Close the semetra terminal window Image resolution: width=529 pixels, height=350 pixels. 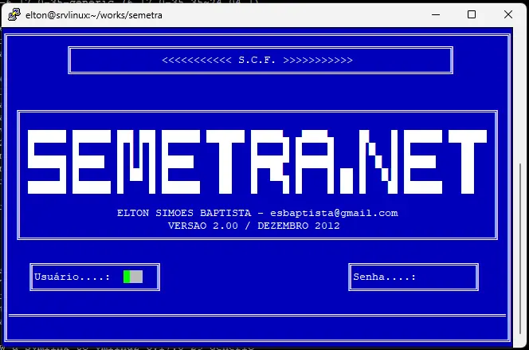508,14
